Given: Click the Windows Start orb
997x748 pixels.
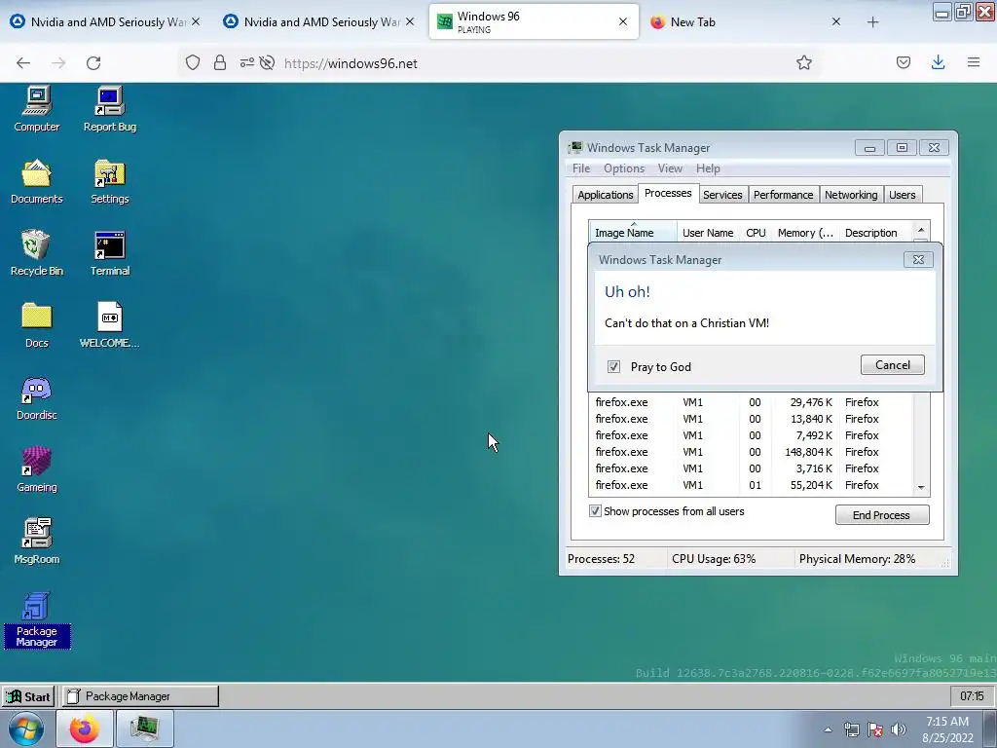Looking at the screenshot, I should 26,729.
